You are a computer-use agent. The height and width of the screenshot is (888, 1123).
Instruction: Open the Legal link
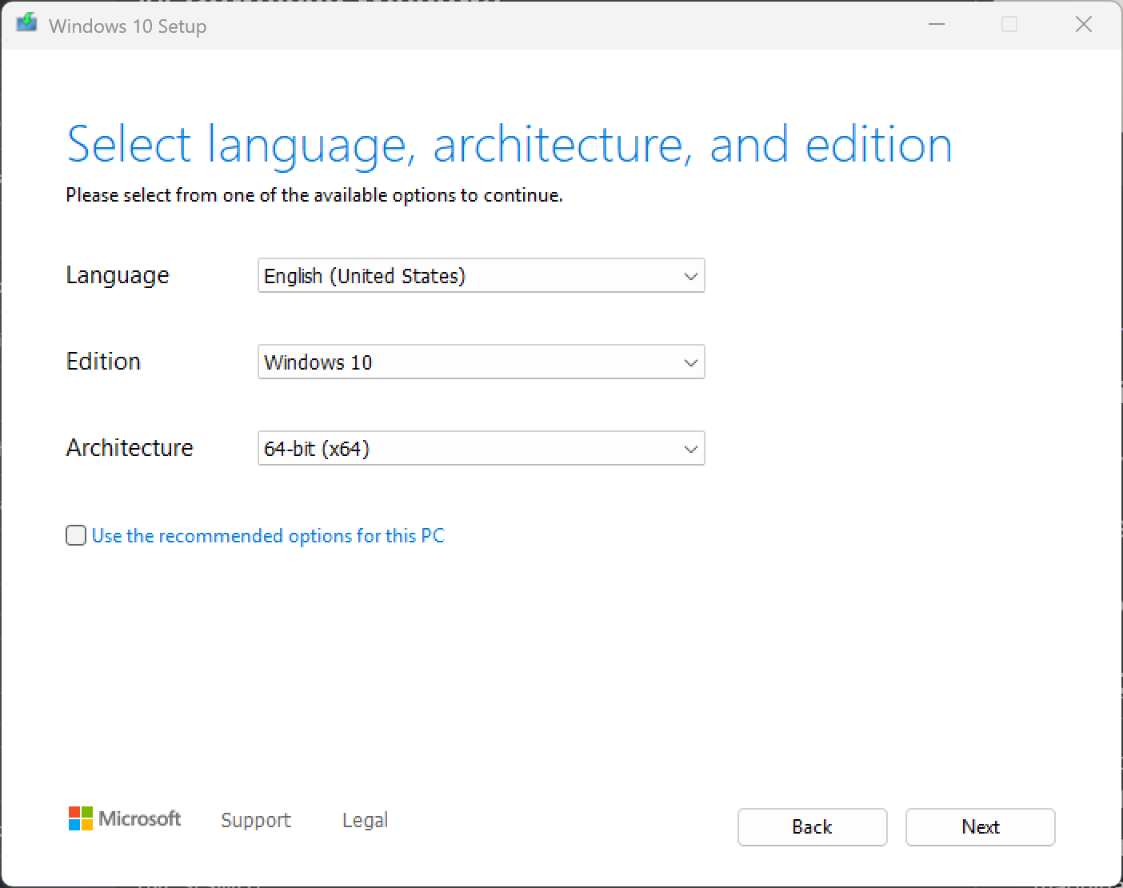[x=365, y=820]
